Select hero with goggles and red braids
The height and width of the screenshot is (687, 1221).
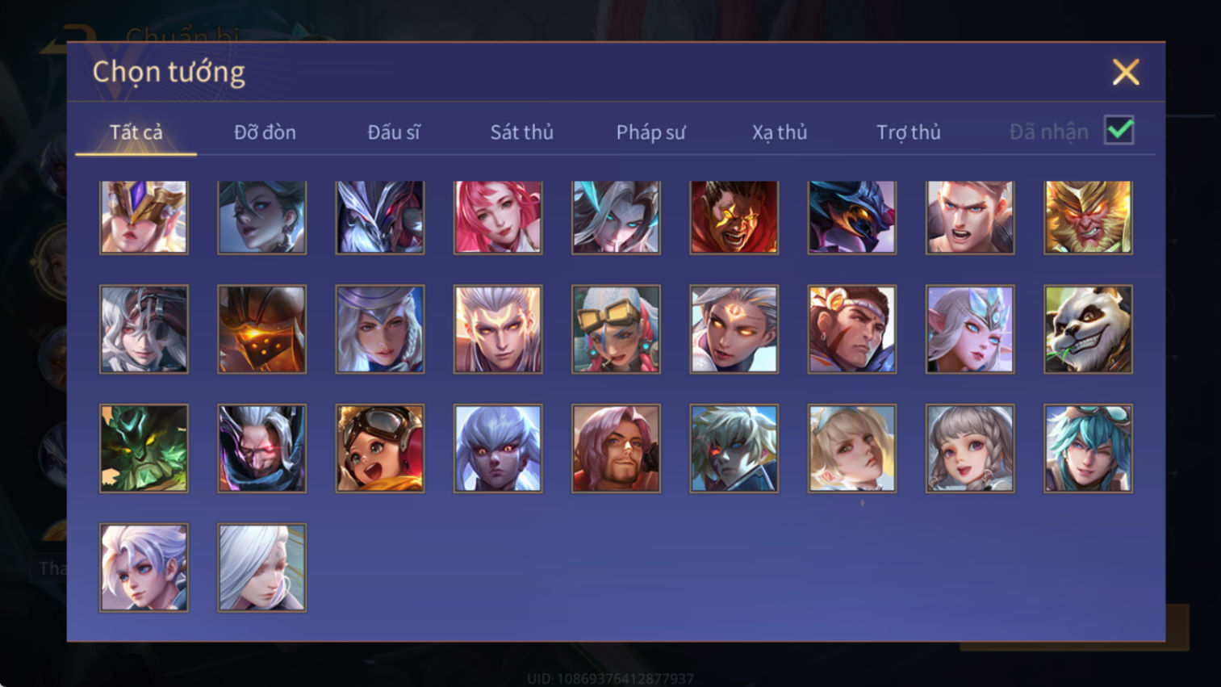pyautogui.click(x=616, y=329)
